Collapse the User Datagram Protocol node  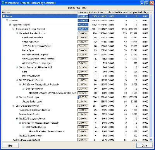[14, 106]
